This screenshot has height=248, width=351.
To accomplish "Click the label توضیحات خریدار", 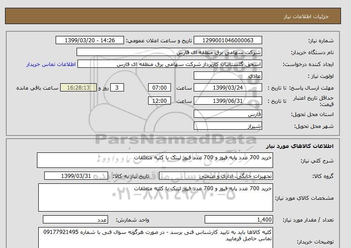I will tap(315, 242).
